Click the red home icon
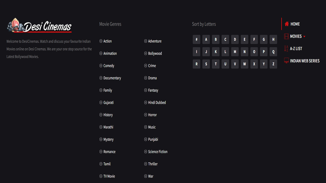Viewport: 326px width, 183px height. pos(287,24)
